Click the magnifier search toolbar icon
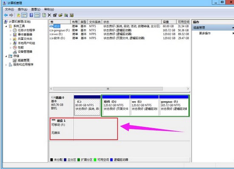Viewport: 234px width, 169px height. (66, 15)
